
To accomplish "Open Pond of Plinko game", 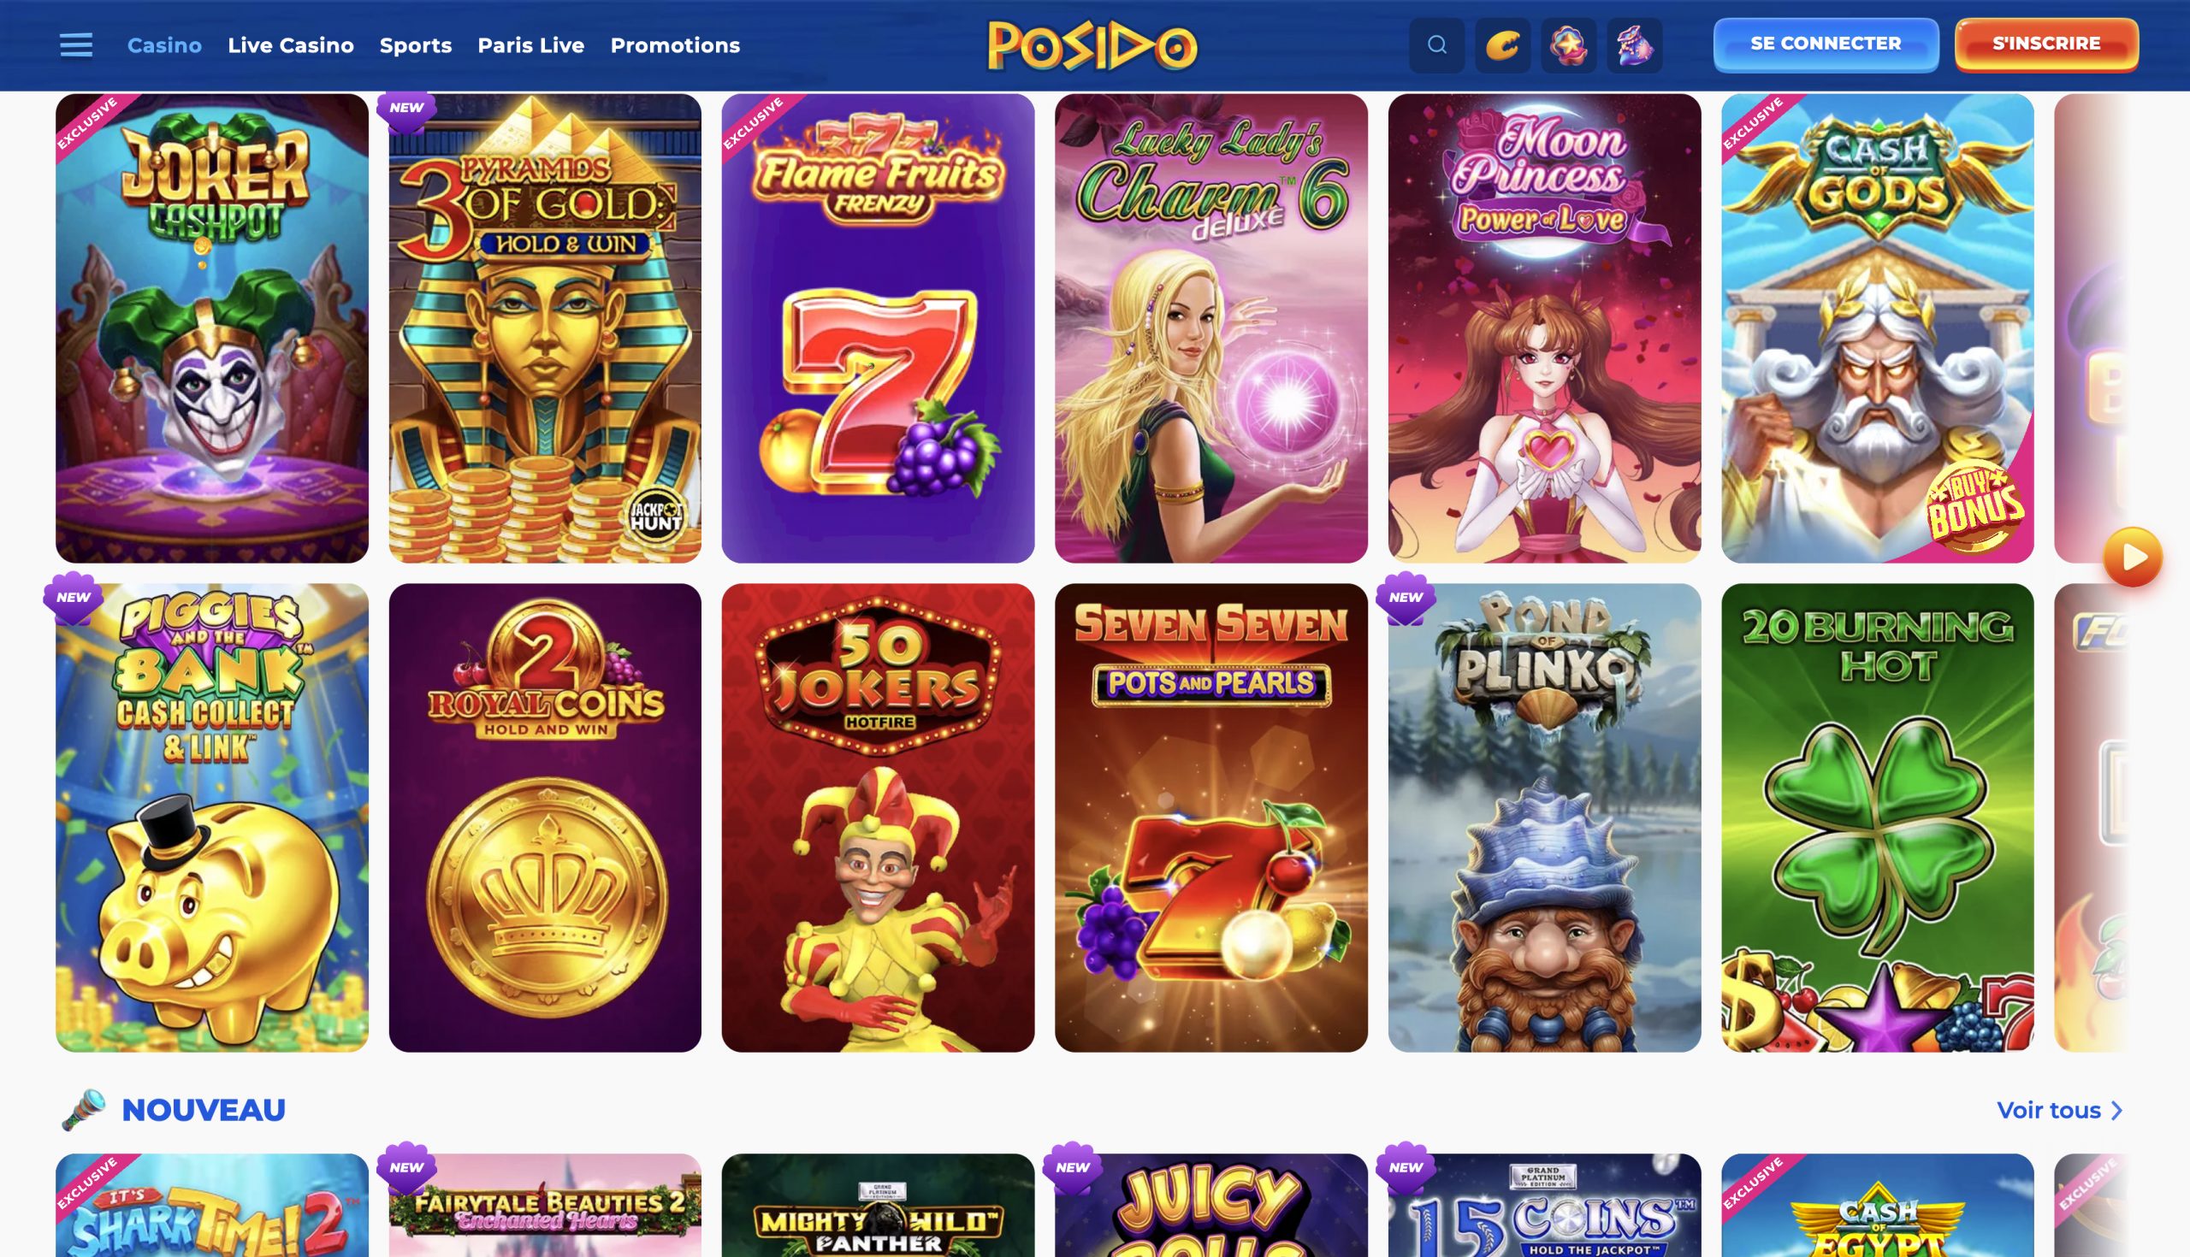I will pos(1544,817).
